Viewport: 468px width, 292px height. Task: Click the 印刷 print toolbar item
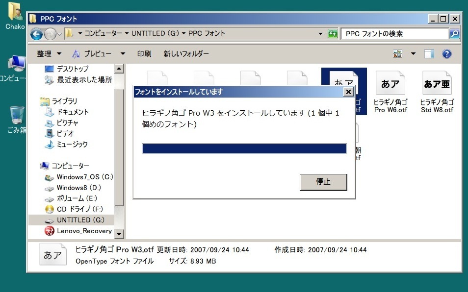point(144,54)
